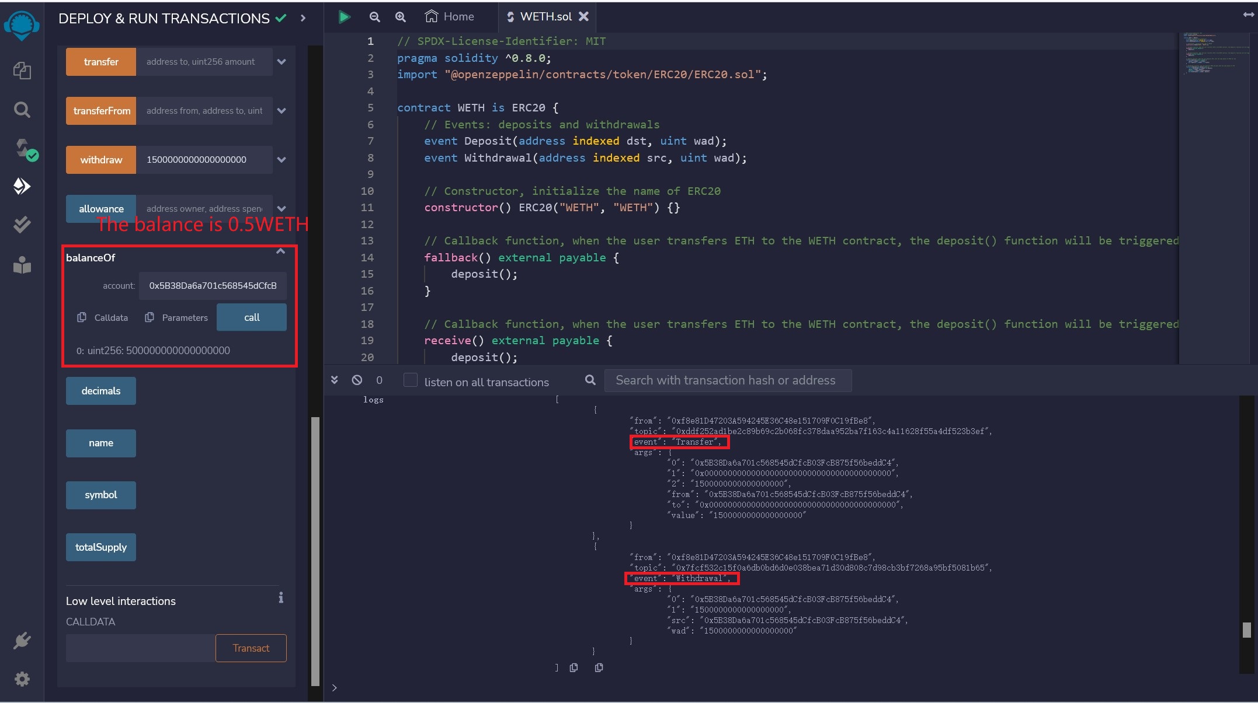Click the pending transactions counter 0

point(379,380)
